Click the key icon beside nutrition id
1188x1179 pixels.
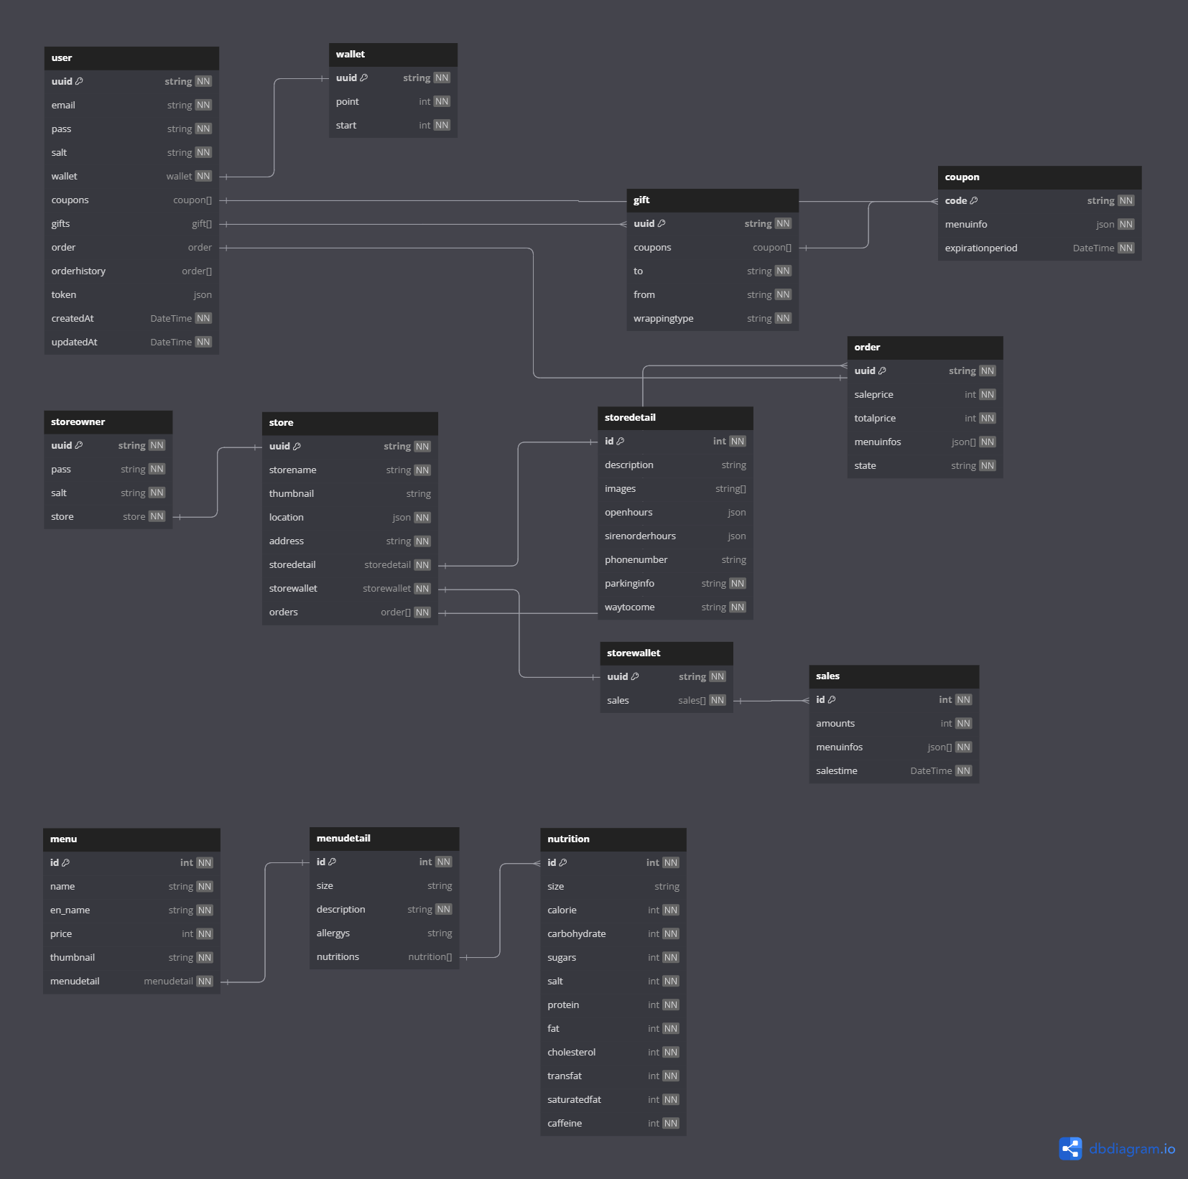click(x=563, y=863)
